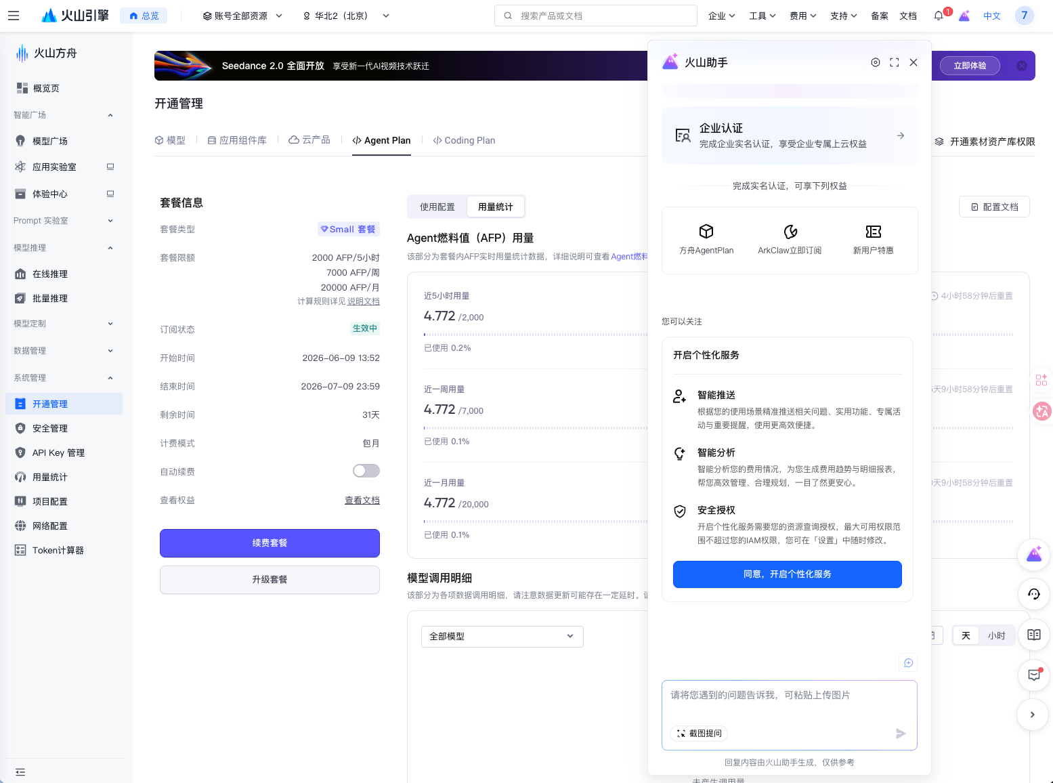Open the floating 火山助手 assistant icon
This screenshot has width=1053, height=783.
(1034, 555)
